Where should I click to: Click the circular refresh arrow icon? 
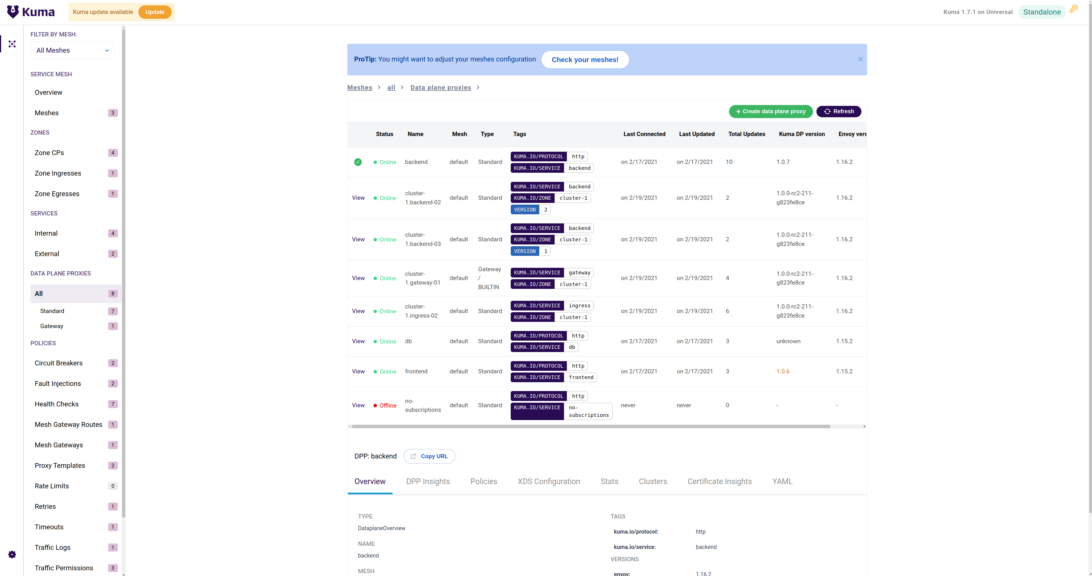(x=828, y=112)
